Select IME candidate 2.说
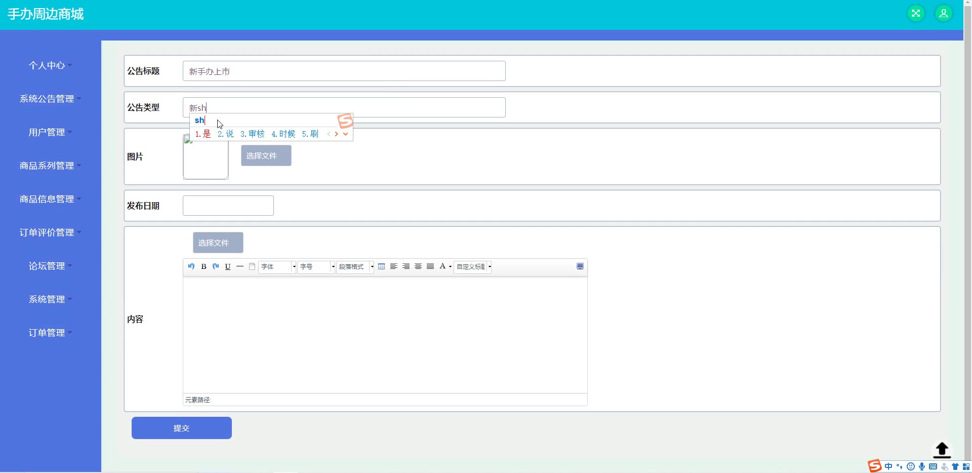The image size is (972, 473). [x=226, y=134]
